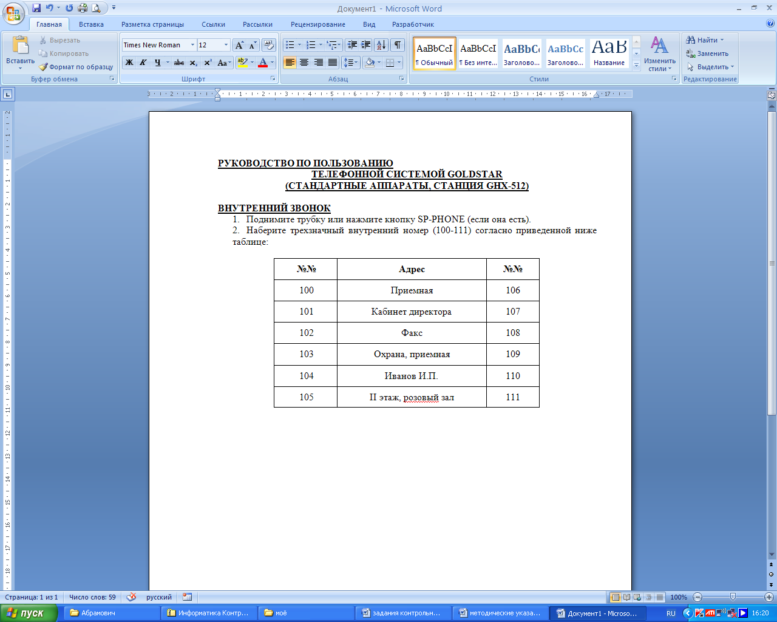Apply subscript formatting
The width and height of the screenshot is (777, 622).
193,63
